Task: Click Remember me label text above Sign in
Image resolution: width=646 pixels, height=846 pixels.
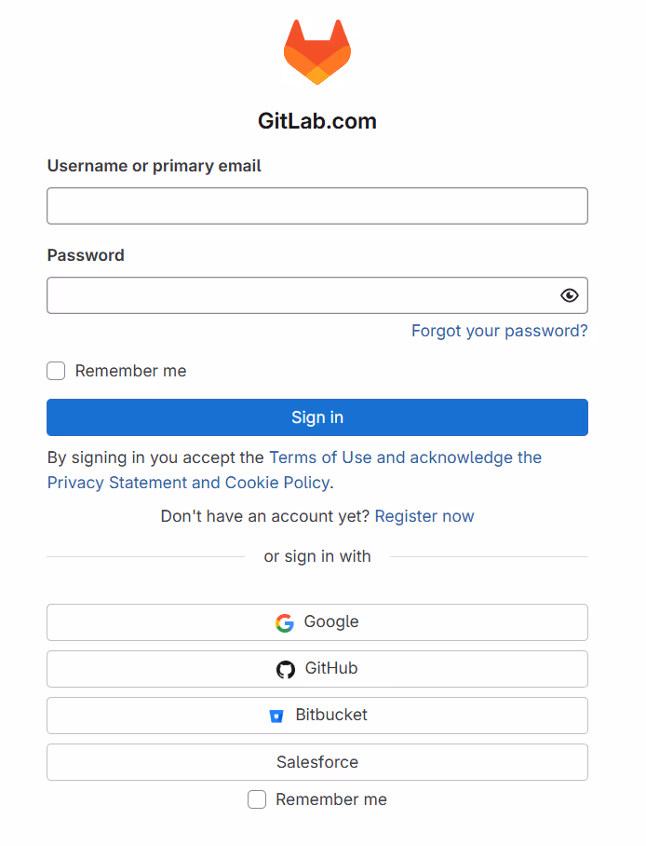Action: click(x=130, y=371)
